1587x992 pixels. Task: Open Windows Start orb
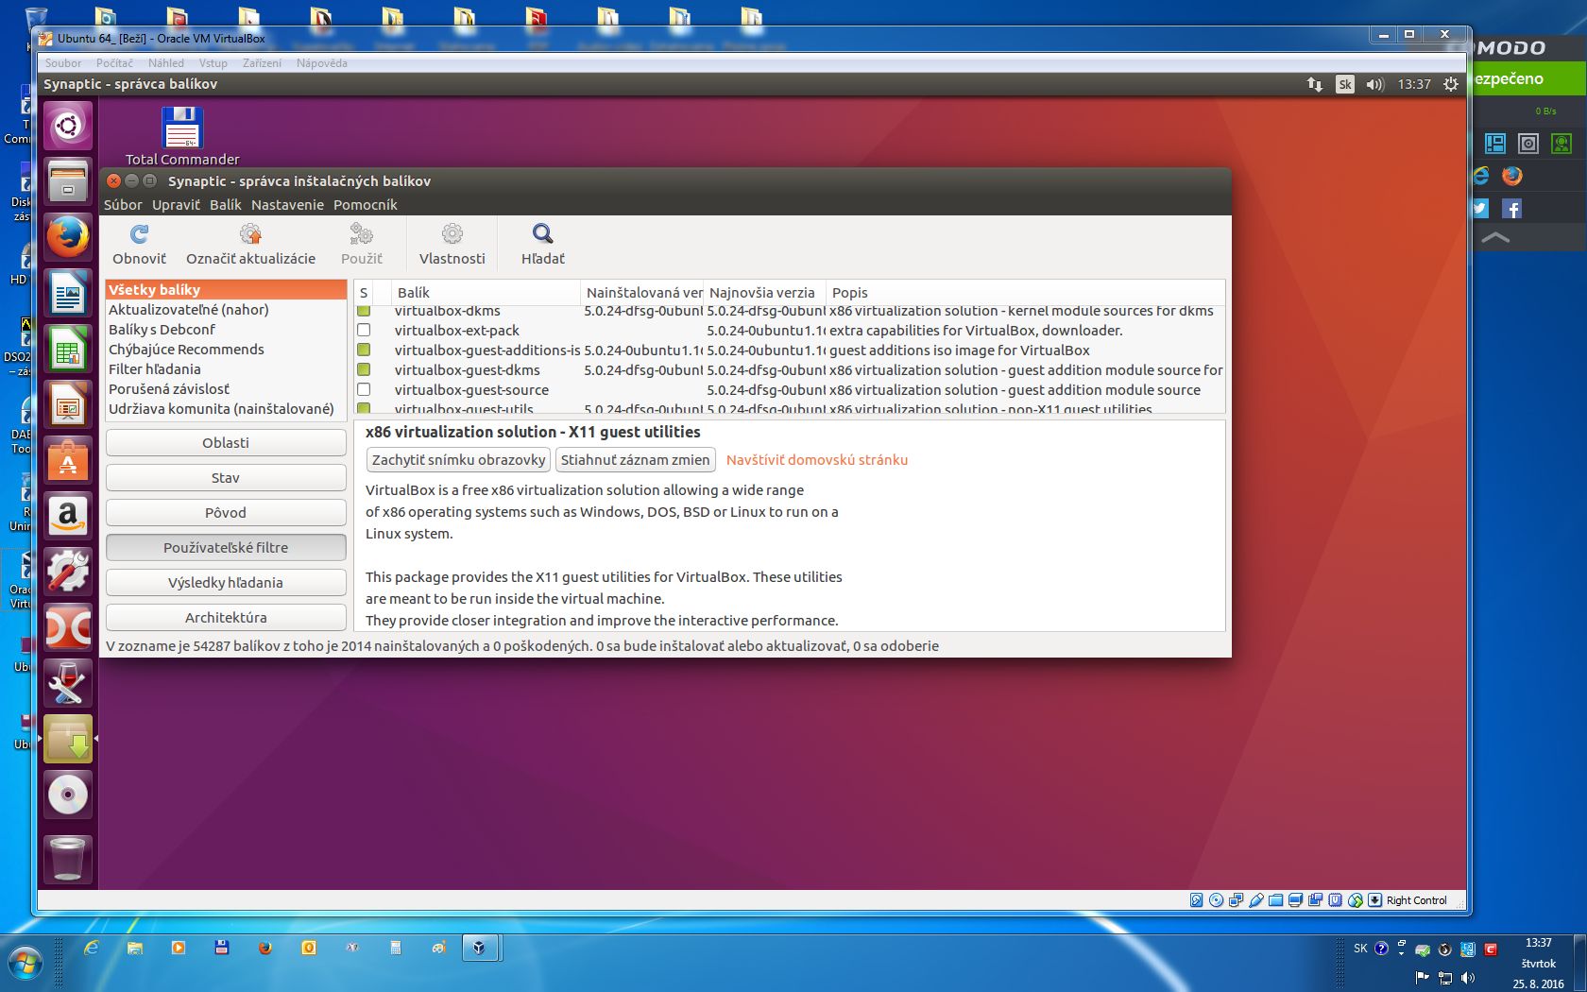(25, 963)
